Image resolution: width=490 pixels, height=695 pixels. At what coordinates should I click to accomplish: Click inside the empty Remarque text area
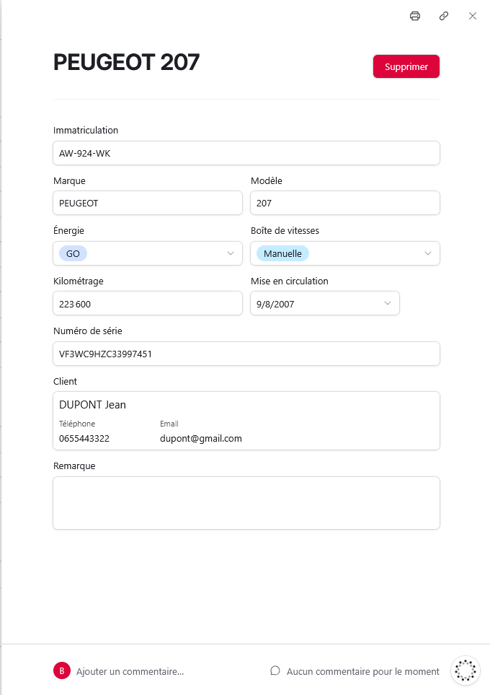coord(246,503)
